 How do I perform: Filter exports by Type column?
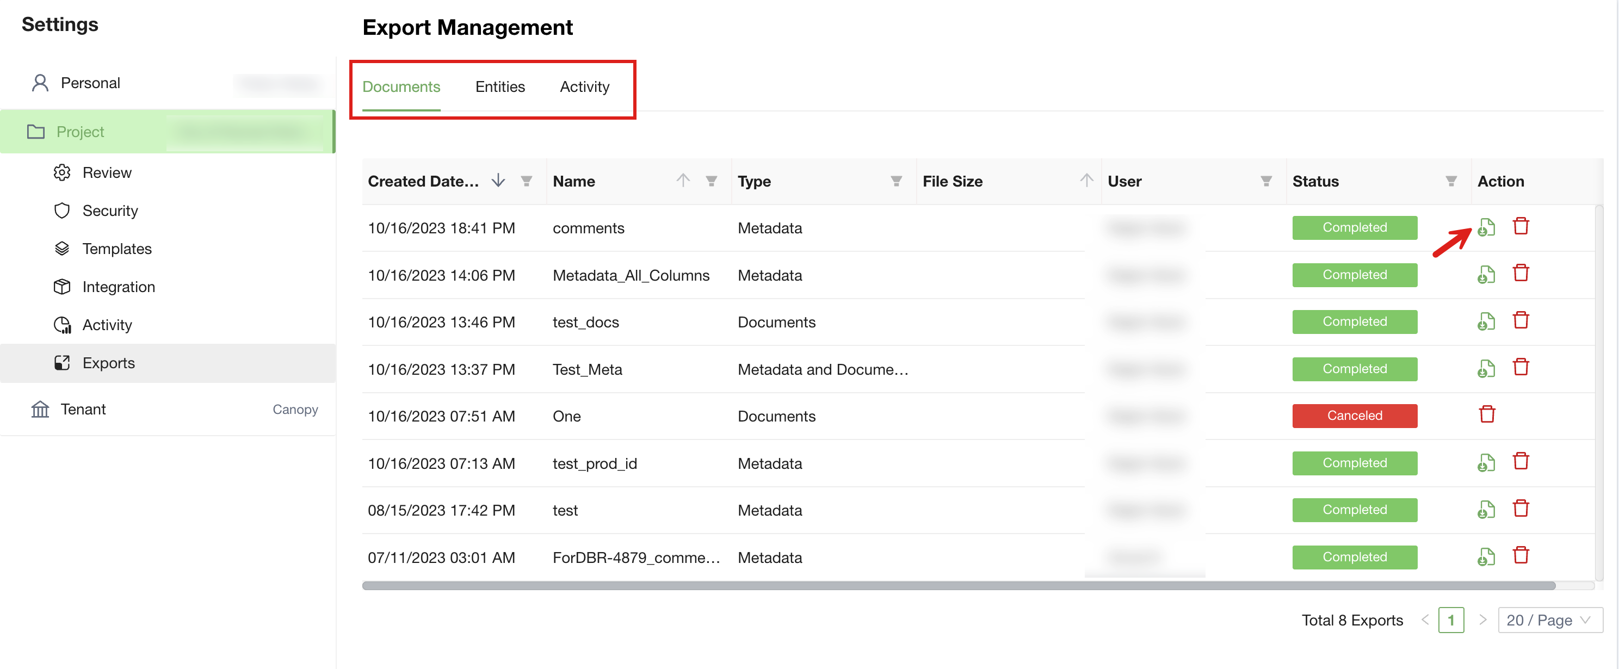895,181
